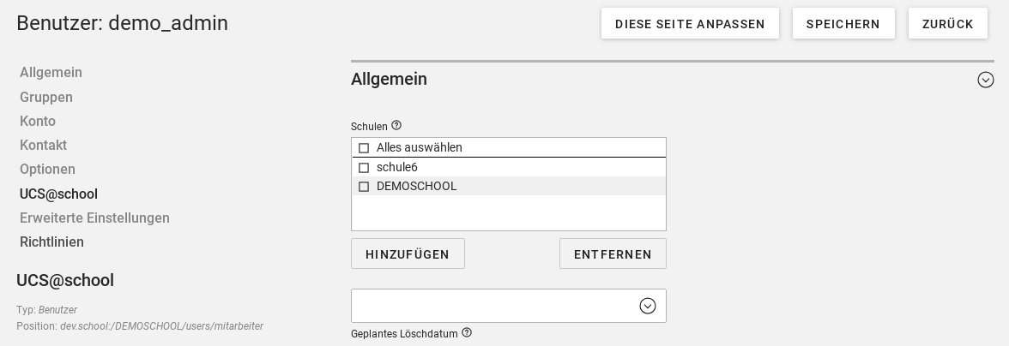
Task: Click Diese Seite anpassen button
Action: pos(690,24)
